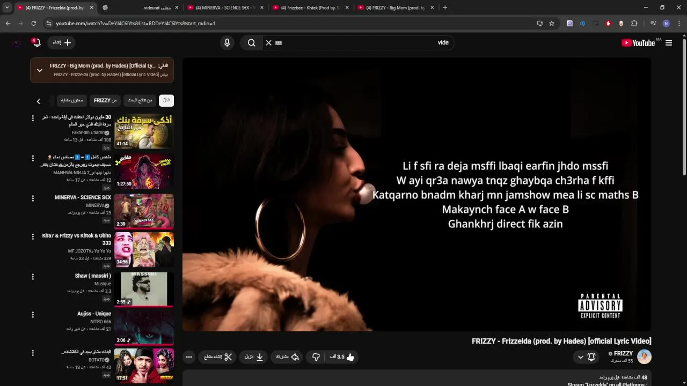The image size is (687, 386).
Task: Open the media controls music-note icon
Action: tap(653, 24)
